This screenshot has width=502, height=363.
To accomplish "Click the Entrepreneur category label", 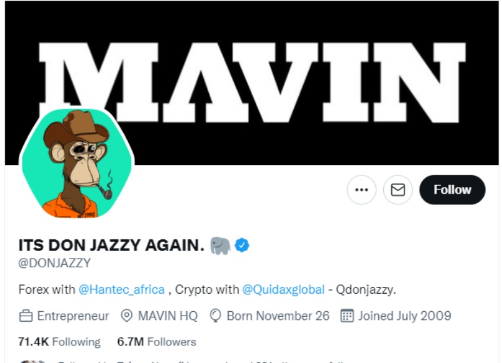I will click(73, 316).
